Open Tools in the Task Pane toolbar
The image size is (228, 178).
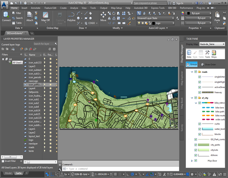click(x=207, y=54)
